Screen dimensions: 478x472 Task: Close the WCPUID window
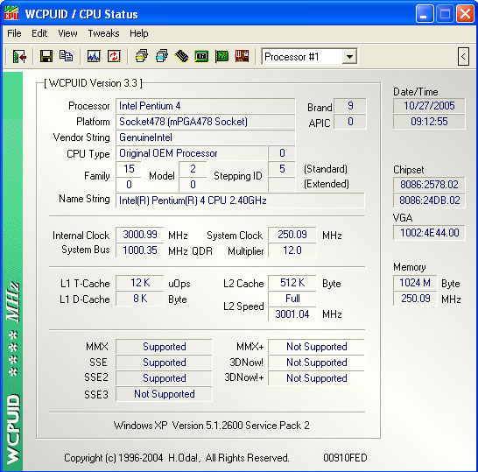coord(465,14)
